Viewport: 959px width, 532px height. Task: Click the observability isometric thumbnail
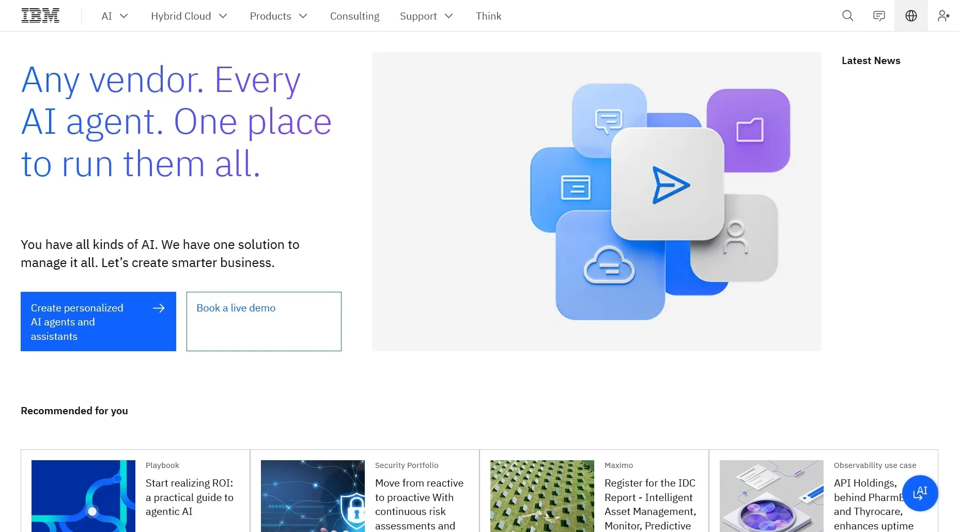click(x=771, y=496)
